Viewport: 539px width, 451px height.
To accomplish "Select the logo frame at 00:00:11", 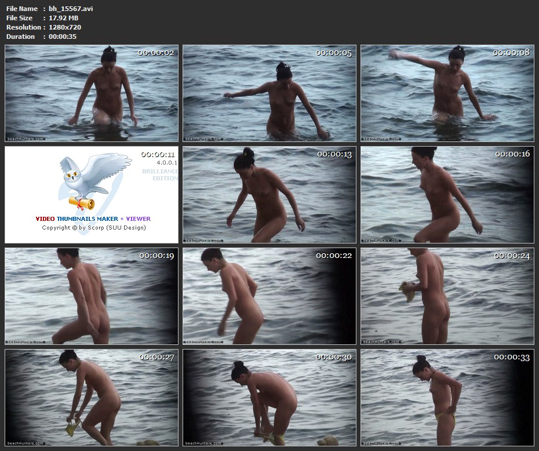I will click(92, 195).
